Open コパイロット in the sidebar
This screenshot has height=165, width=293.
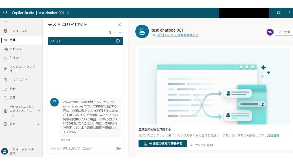[x=21, y=31]
